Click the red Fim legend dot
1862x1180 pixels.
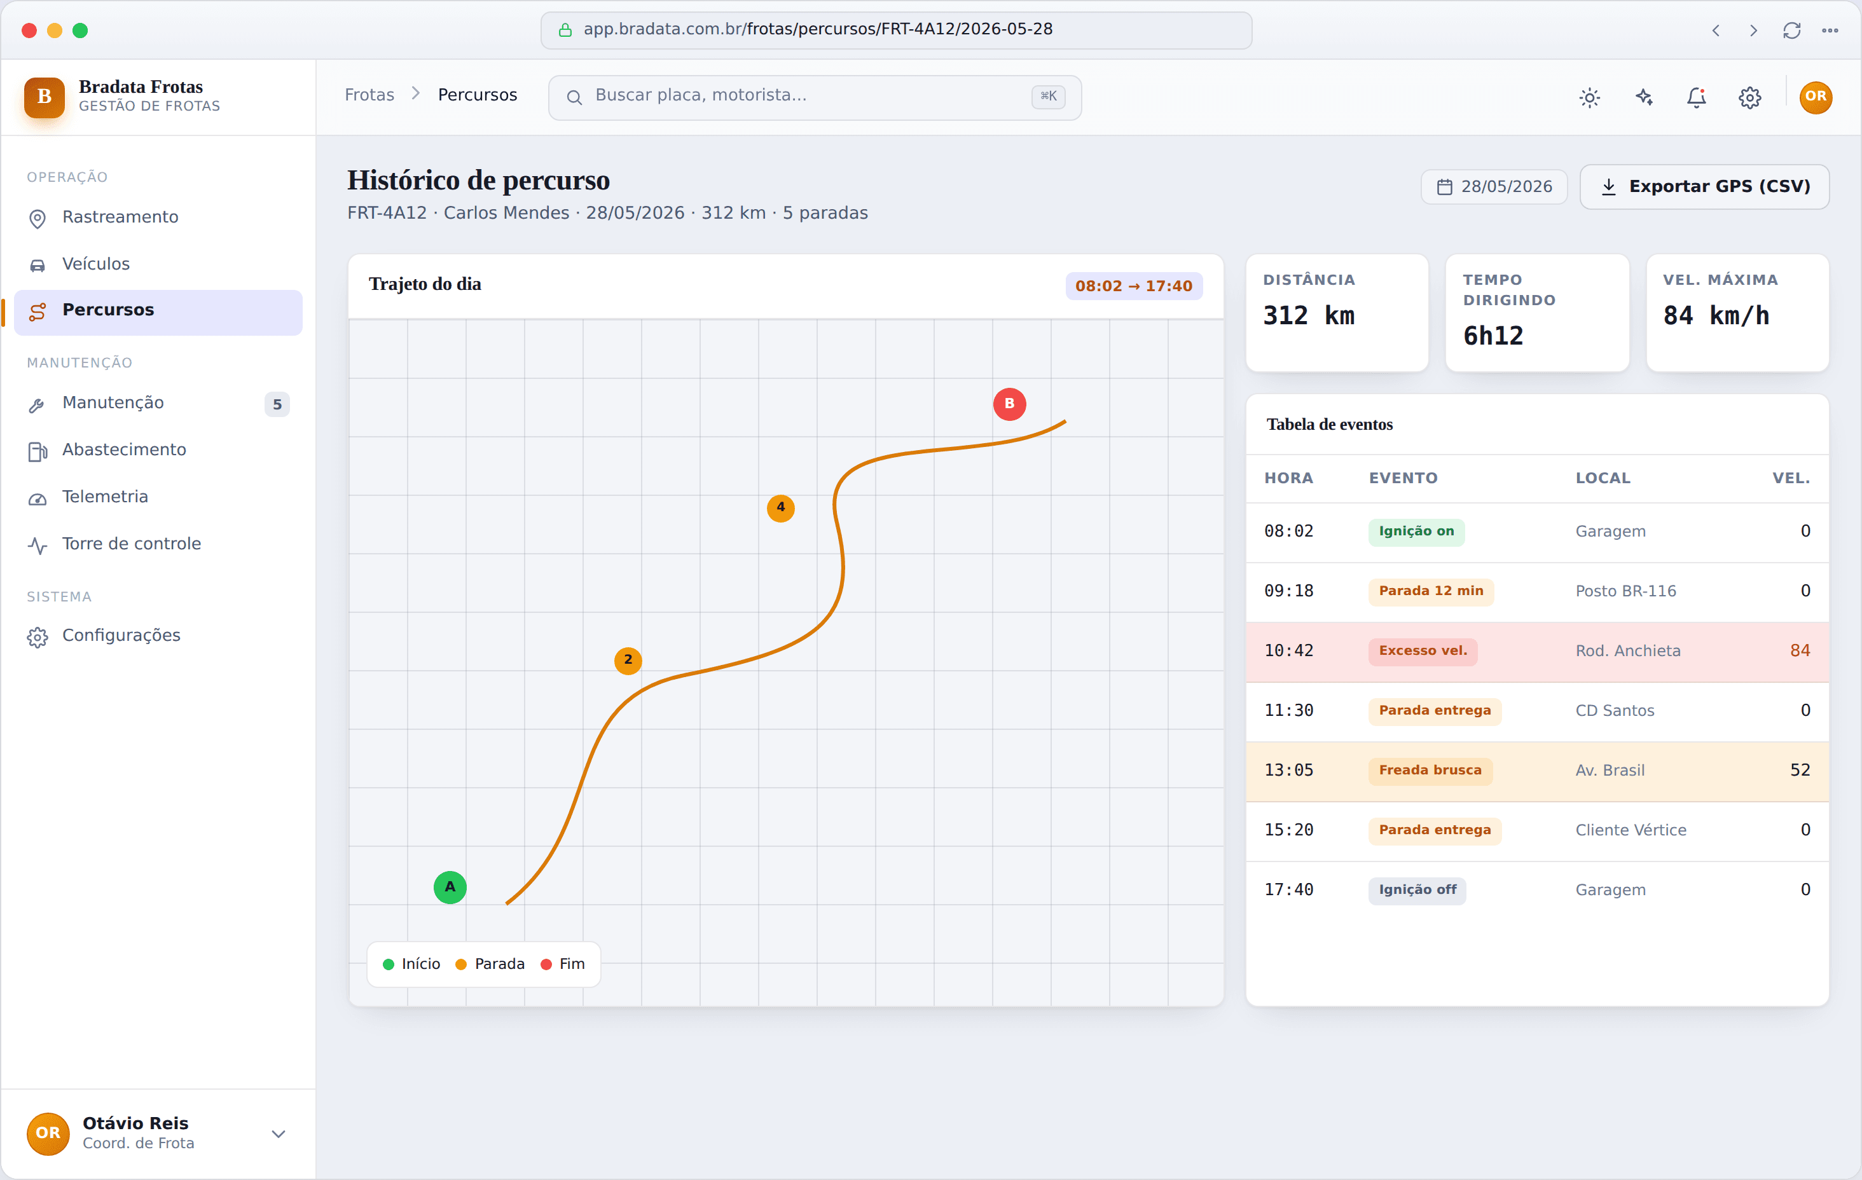[x=546, y=964]
